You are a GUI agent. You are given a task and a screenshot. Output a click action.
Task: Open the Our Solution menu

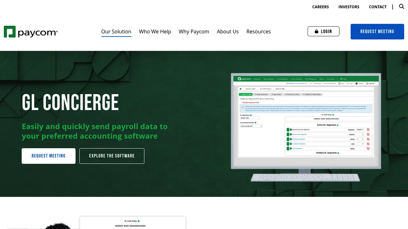point(116,31)
